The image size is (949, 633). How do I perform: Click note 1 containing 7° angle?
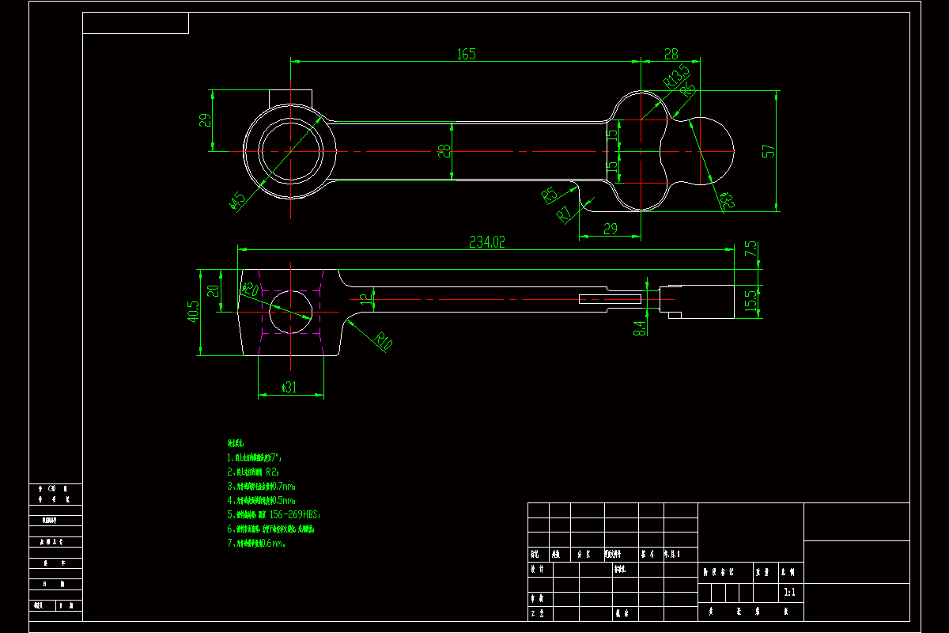(x=255, y=457)
